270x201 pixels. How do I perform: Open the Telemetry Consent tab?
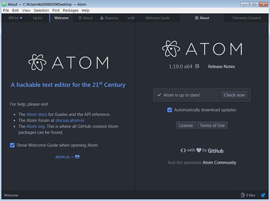click(x=246, y=18)
